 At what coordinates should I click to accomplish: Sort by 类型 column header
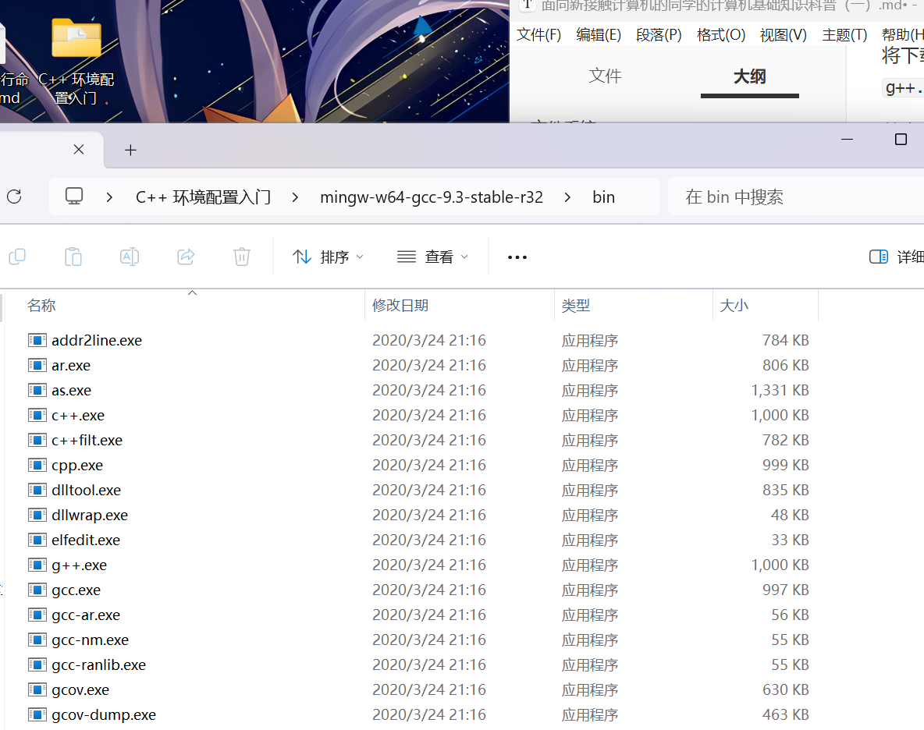coord(576,305)
